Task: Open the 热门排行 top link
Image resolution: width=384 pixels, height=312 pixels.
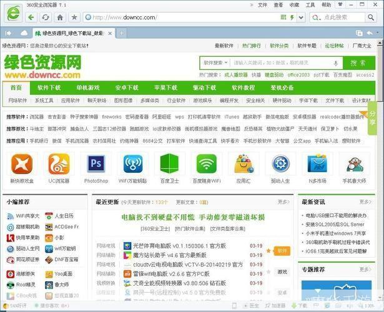Action: pos(251,46)
